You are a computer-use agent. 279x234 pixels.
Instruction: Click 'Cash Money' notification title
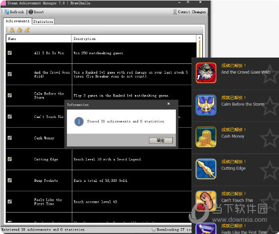tap(233, 136)
